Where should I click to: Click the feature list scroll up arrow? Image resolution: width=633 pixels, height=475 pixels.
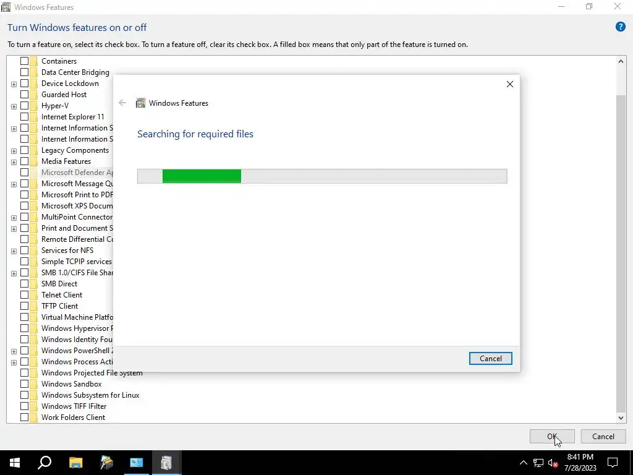click(x=621, y=61)
